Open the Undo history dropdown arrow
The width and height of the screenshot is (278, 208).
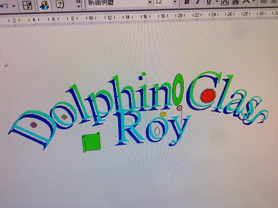point(13,6)
